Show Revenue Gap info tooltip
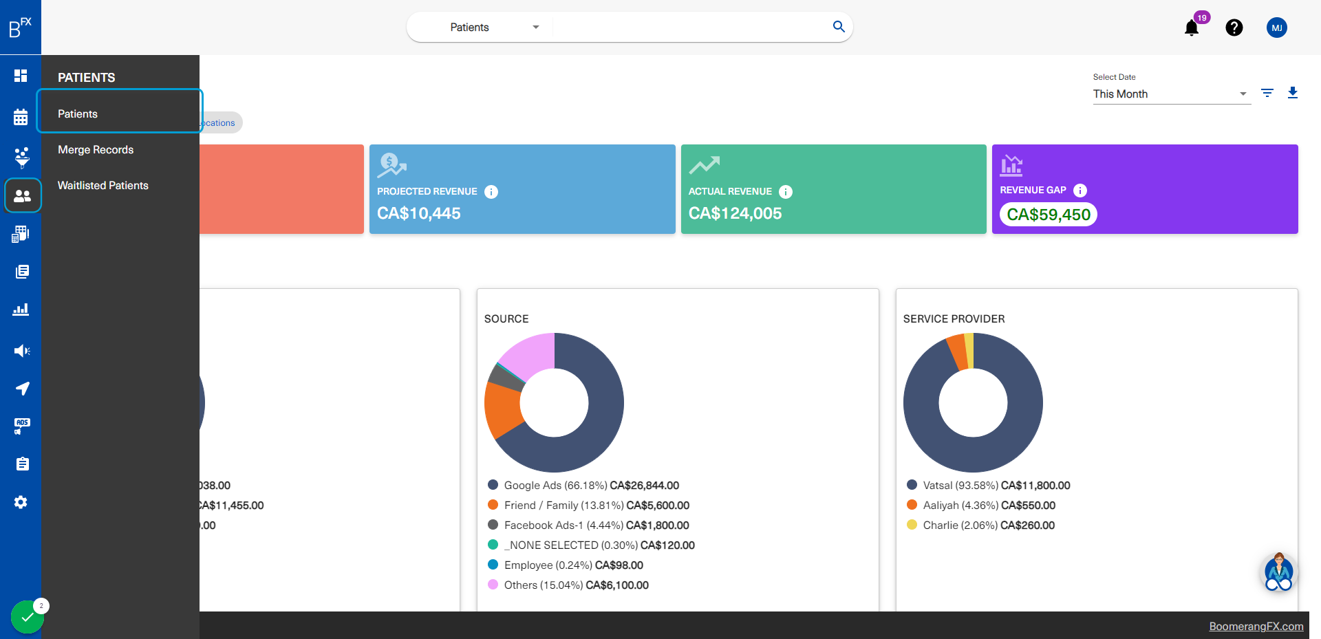Viewport: 1321px width, 639px height. point(1080,191)
